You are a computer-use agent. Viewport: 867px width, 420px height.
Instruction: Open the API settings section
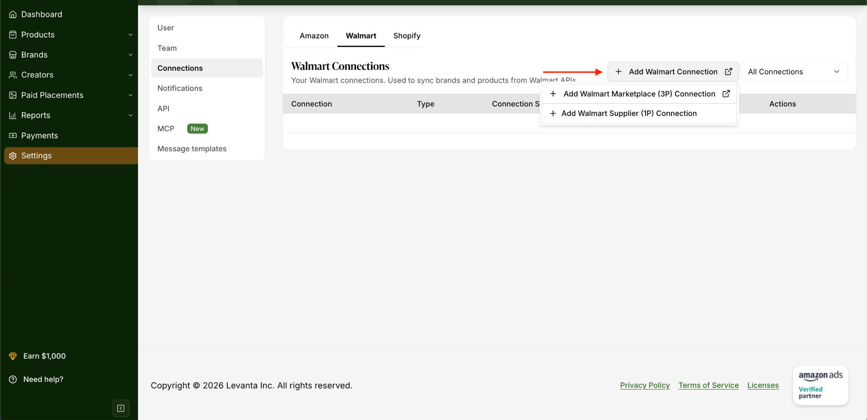207,108
